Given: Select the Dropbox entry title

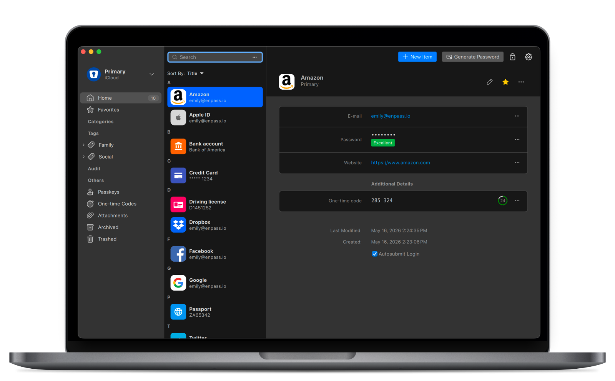Looking at the screenshot, I should click(199, 222).
